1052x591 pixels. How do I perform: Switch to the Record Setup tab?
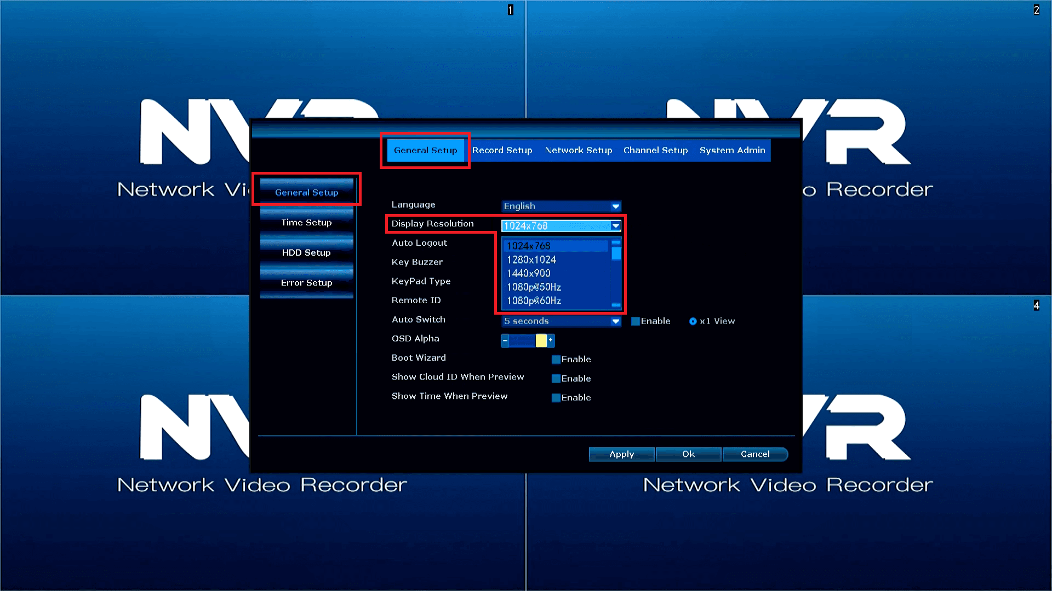tap(502, 150)
